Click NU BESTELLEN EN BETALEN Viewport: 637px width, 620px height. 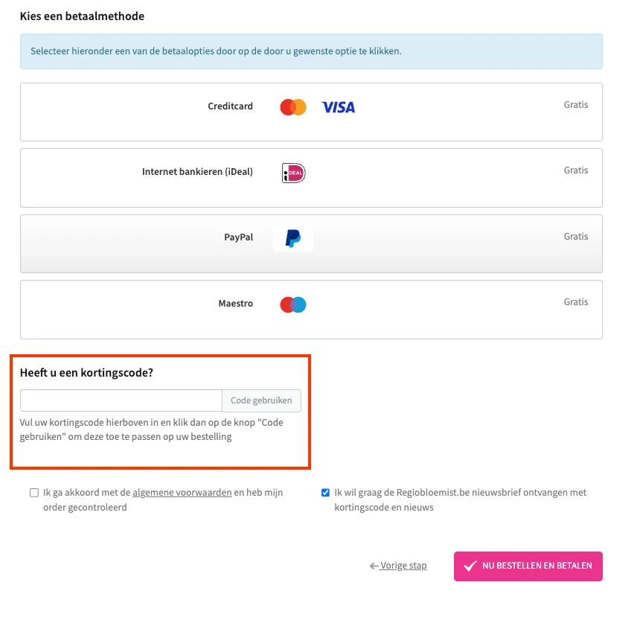528,566
